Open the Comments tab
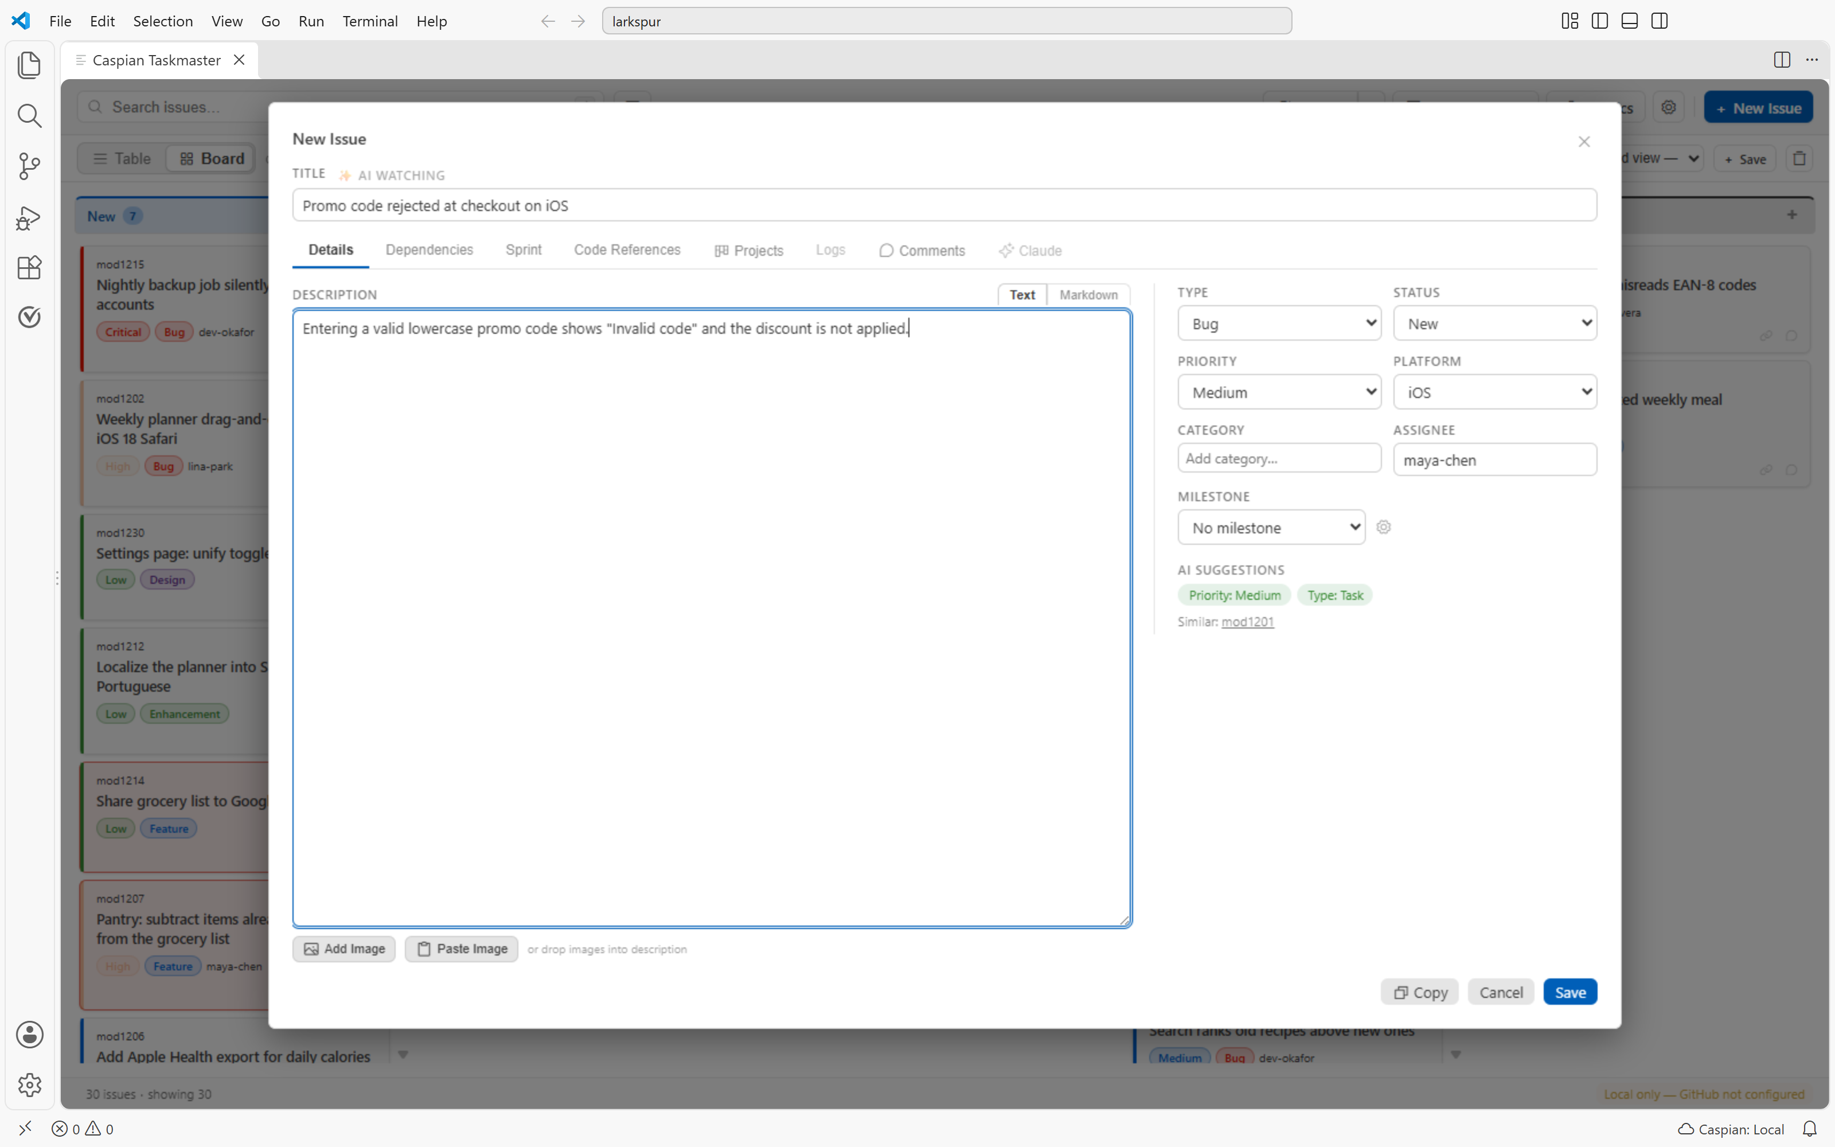 tap(922, 251)
